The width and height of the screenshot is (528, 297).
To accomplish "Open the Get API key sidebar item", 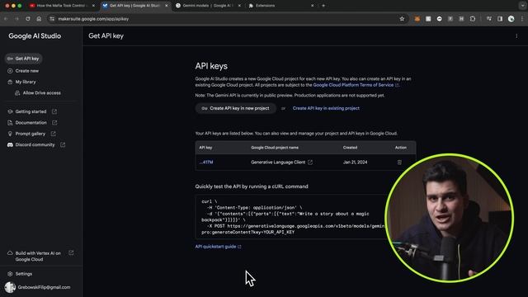I will point(23,59).
